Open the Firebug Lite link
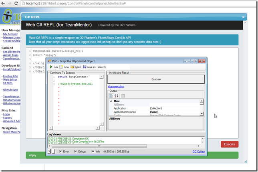 [x=10, y=76]
